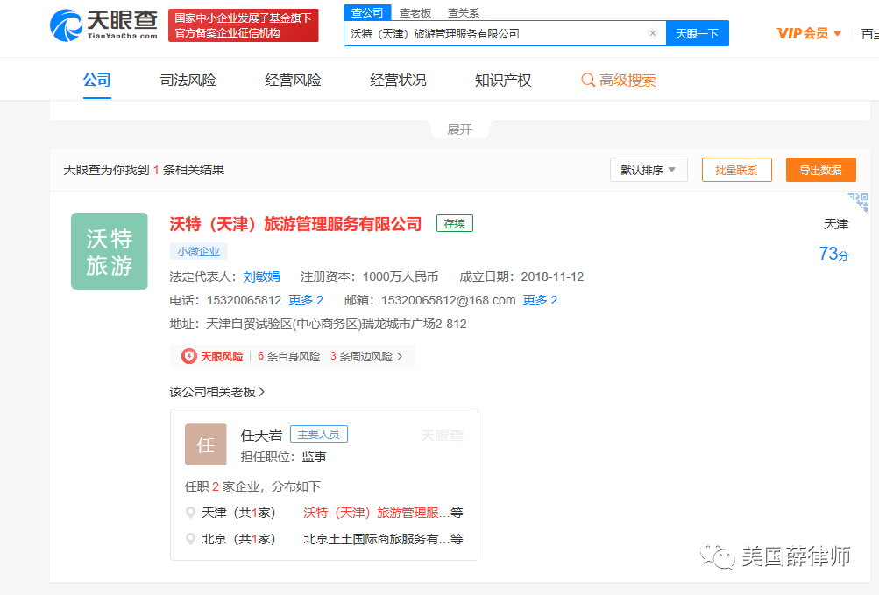Switch to the 经营状况 tab
This screenshot has height=595, width=879.
point(398,80)
